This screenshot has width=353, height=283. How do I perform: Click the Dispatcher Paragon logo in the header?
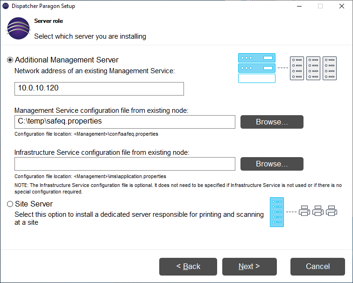[18, 28]
